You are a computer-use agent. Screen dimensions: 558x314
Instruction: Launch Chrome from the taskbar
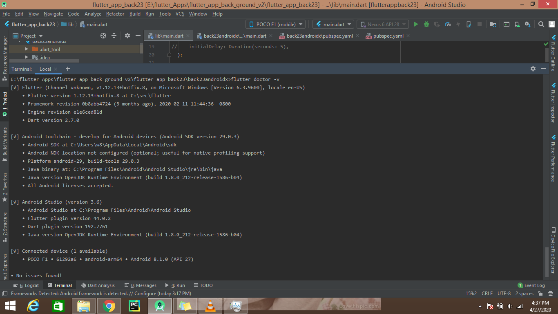coord(109,305)
